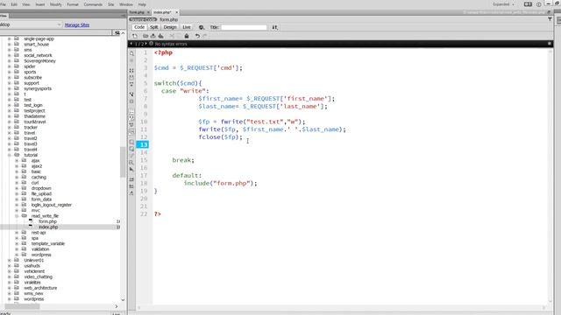
Task: Open the Insert menu
Action: [x=40, y=4]
